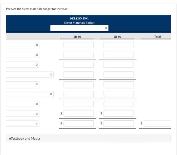This screenshot has height=155, width=177.
Task: Open the ninth row label dropdown
Action: click(x=23, y=123)
